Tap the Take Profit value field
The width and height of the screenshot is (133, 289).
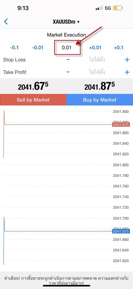97,72
